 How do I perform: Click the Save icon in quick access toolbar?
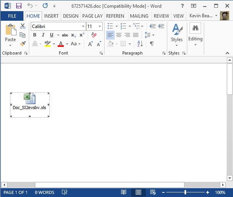(19, 6)
